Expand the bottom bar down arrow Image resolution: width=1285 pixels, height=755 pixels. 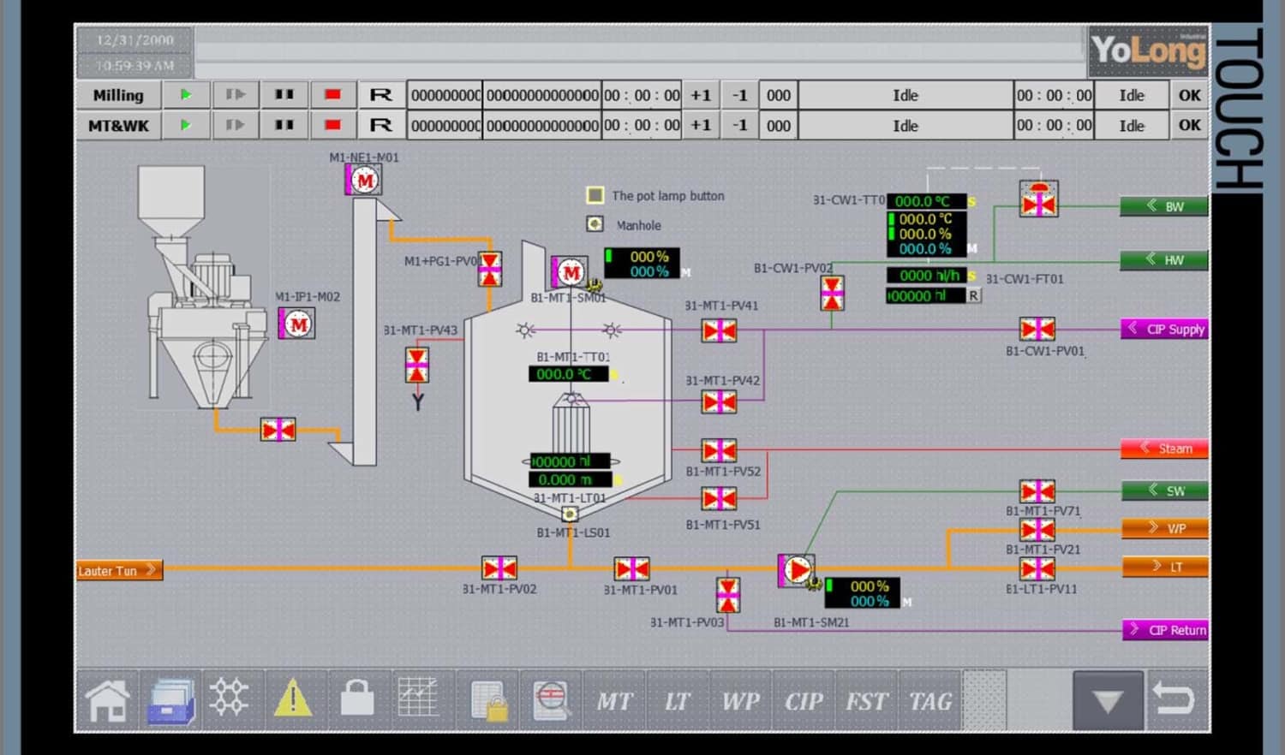(x=1107, y=699)
